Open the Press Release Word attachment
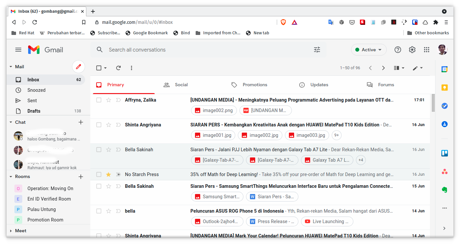The width and height of the screenshot is (460, 244). point(272,221)
